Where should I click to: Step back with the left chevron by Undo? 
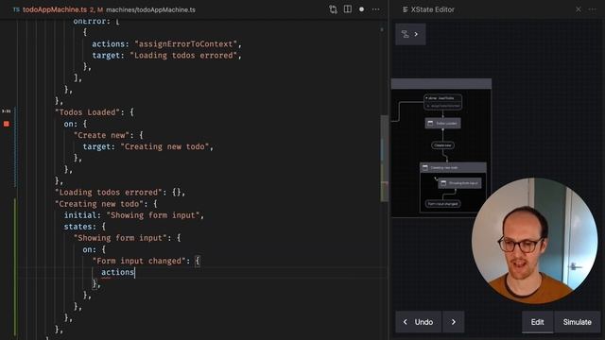click(x=406, y=322)
